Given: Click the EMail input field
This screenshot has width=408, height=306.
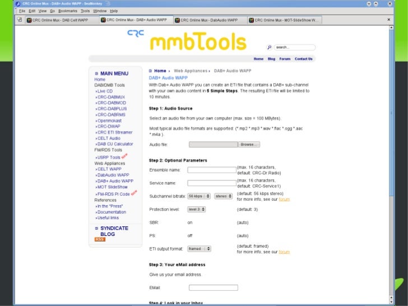Looking at the screenshot, I should pyautogui.click(x=214, y=288).
